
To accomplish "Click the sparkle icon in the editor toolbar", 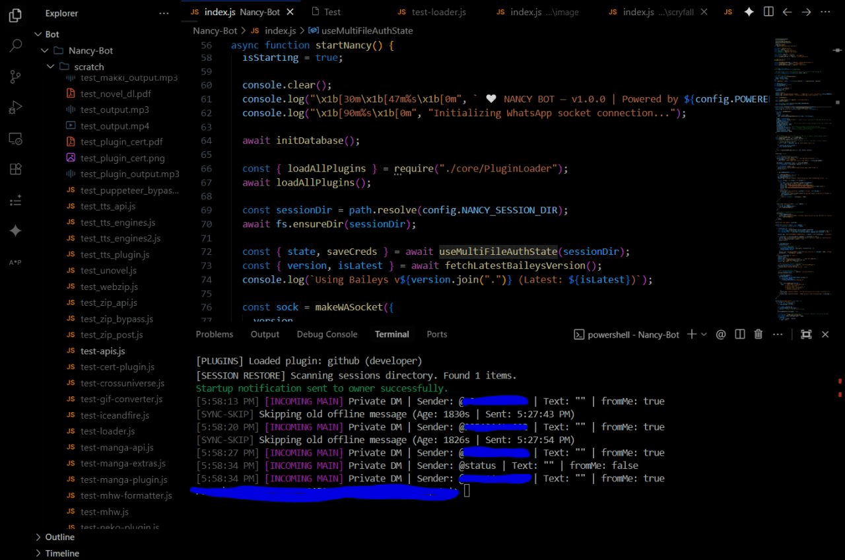I will pos(749,12).
